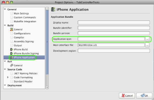
Task: Click the Main Settings placeholder icon box
Action: (12, 13)
